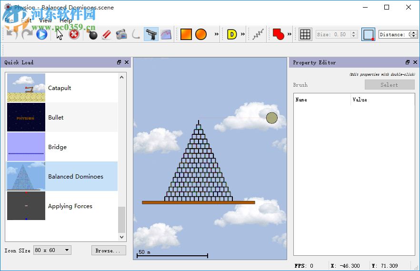Select the arrow pointer tool
The height and width of the screenshot is (271, 420).
pos(59,34)
